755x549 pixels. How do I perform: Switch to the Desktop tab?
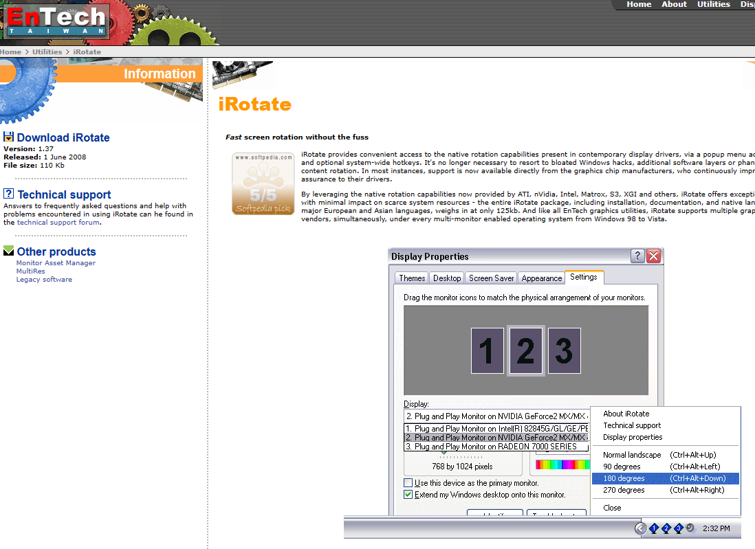[447, 278]
